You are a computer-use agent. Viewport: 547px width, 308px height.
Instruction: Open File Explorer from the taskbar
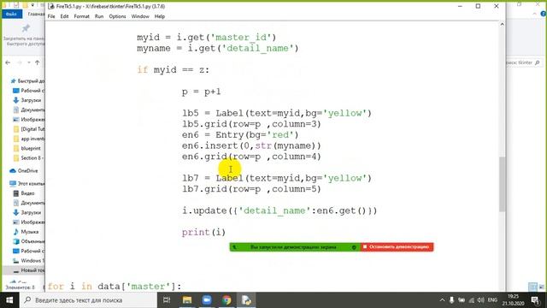187,300
